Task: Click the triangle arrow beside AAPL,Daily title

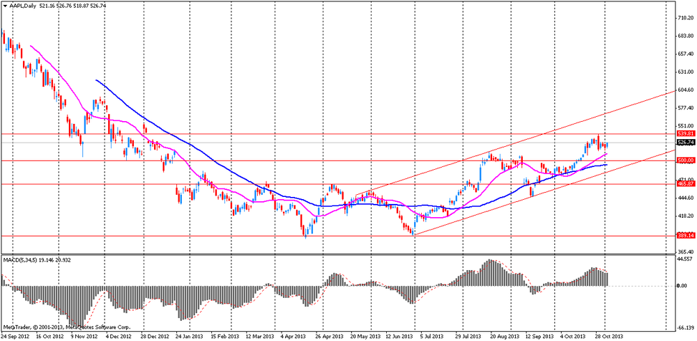Action: click(x=5, y=5)
